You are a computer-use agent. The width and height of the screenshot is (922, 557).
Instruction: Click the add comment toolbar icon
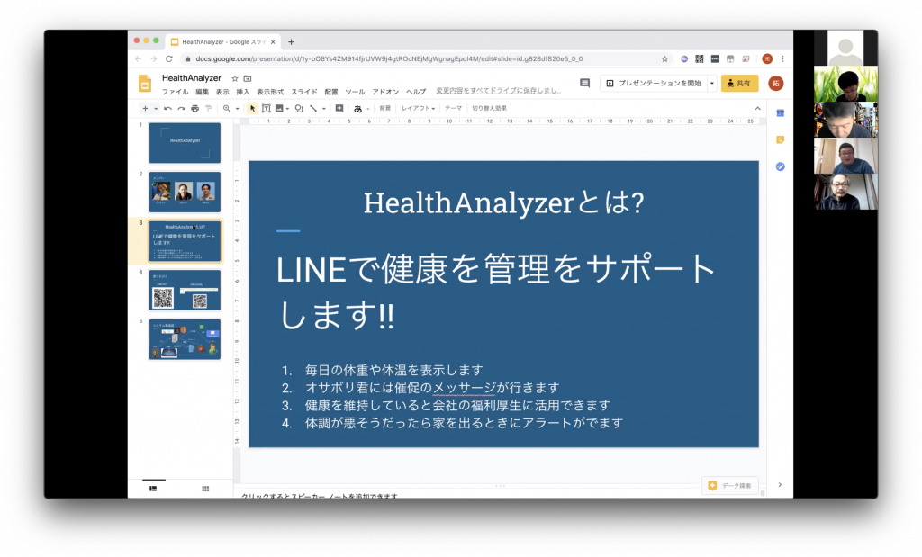339,109
